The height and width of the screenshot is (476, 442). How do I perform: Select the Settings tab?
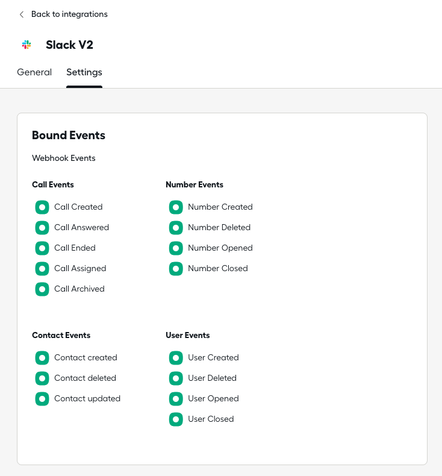(x=84, y=72)
